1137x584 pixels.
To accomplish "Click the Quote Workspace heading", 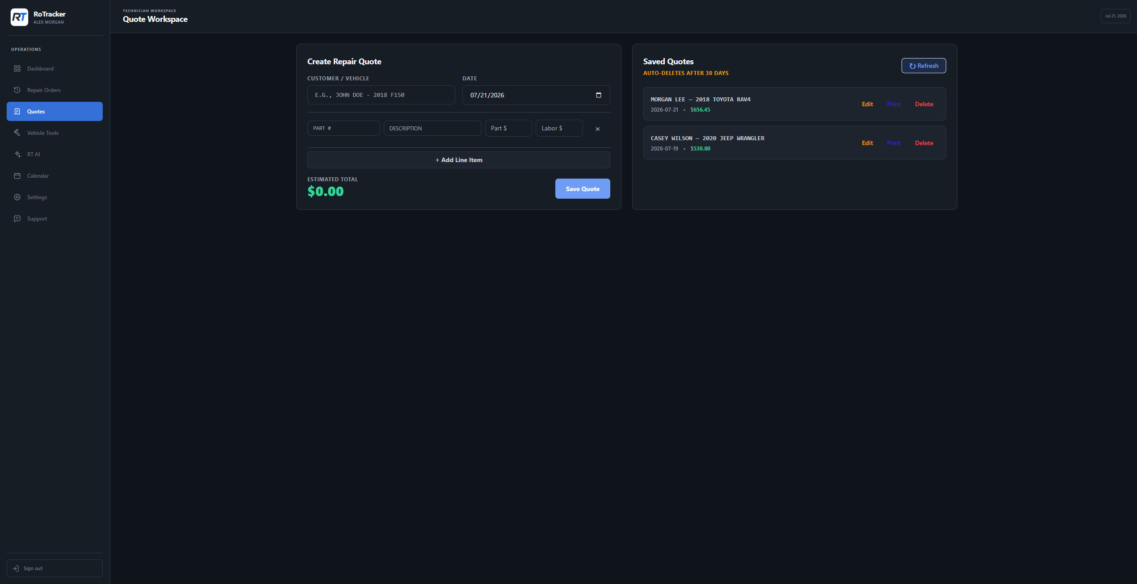I will 155,19.
